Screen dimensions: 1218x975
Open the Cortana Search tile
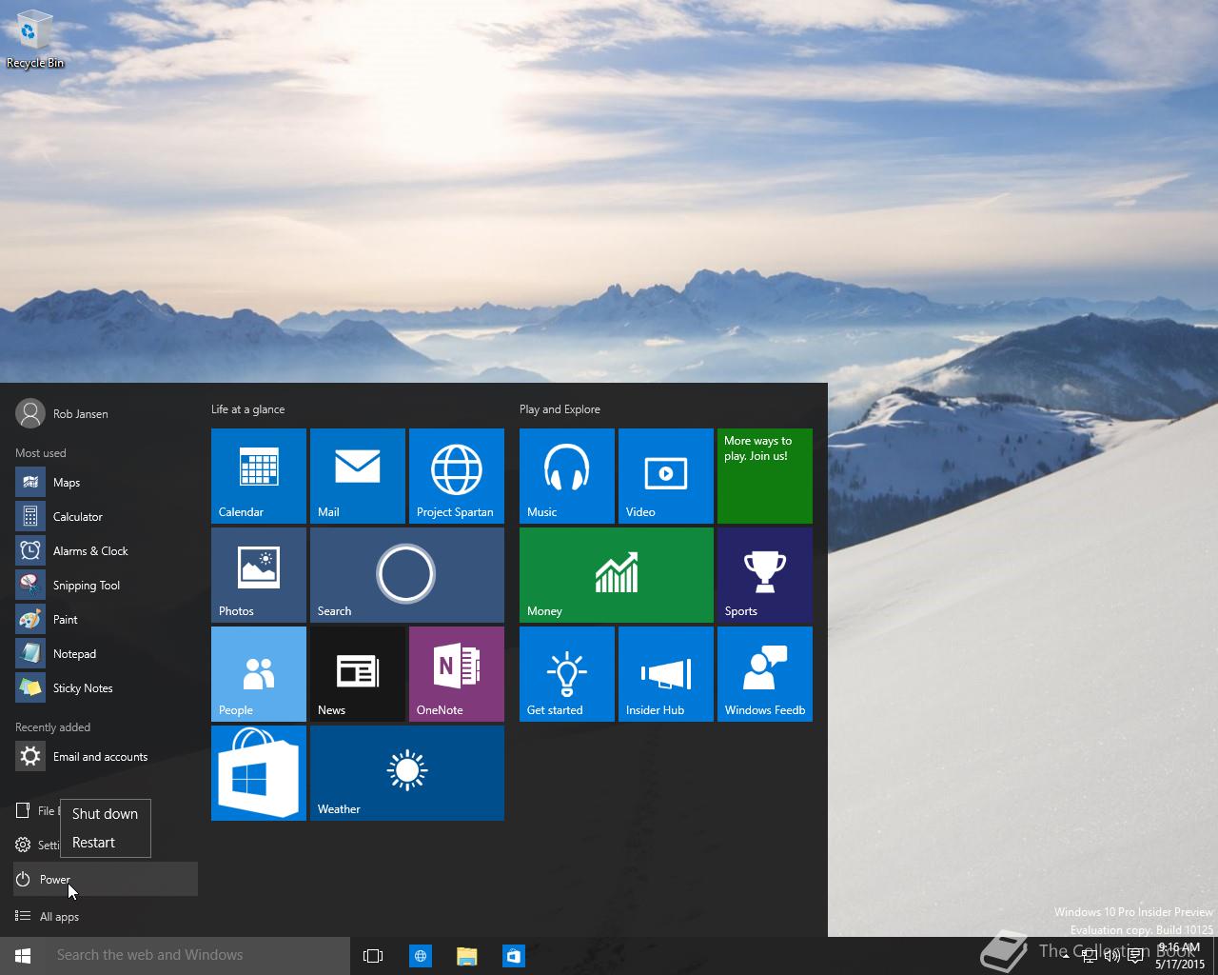click(x=407, y=575)
